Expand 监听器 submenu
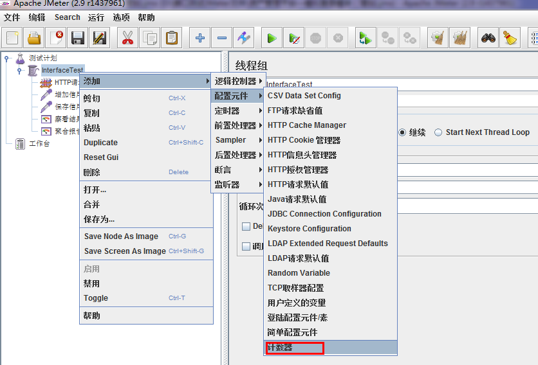The height and width of the screenshot is (365, 538). point(237,184)
